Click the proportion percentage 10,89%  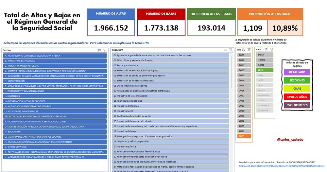tap(285, 28)
